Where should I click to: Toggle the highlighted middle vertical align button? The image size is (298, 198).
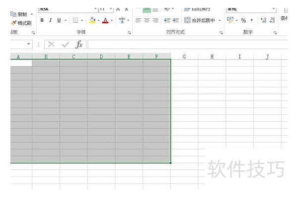coord(147,10)
